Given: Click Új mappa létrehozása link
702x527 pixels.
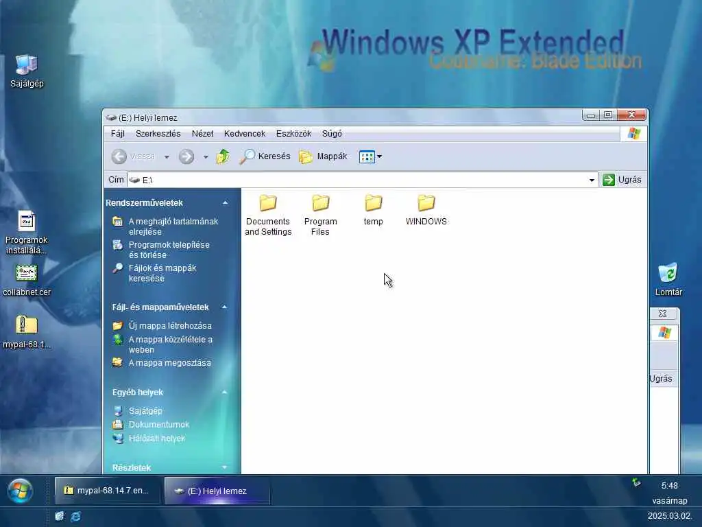Looking at the screenshot, I should pyautogui.click(x=170, y=326).
